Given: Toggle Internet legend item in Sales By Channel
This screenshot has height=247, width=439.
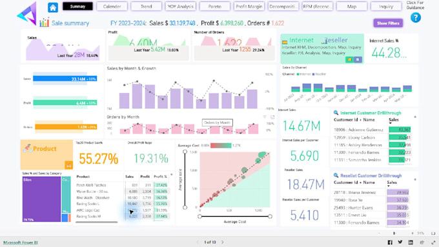Looking at the screenshot, I should (x=304, y=74).
